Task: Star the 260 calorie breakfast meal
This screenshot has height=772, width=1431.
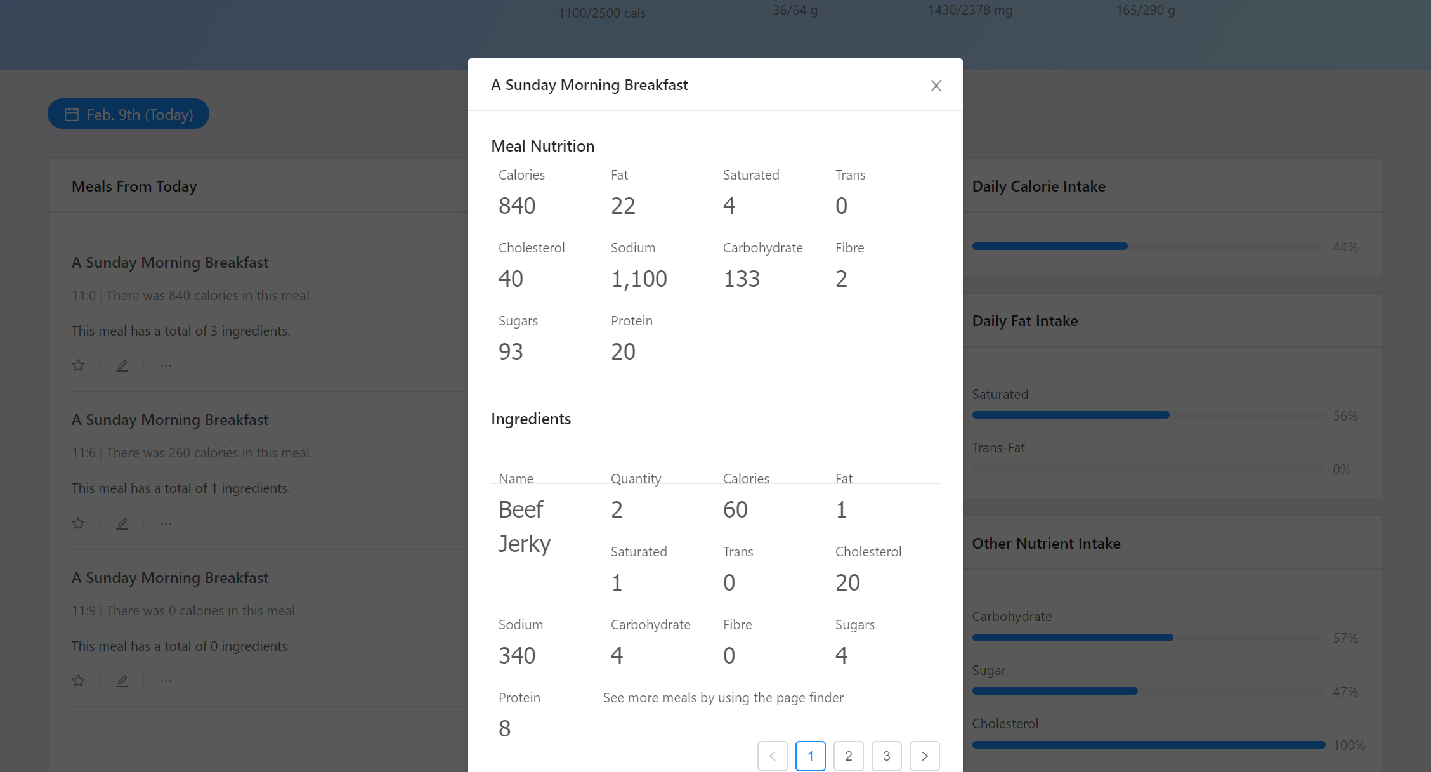Action: tap(79, 523)
